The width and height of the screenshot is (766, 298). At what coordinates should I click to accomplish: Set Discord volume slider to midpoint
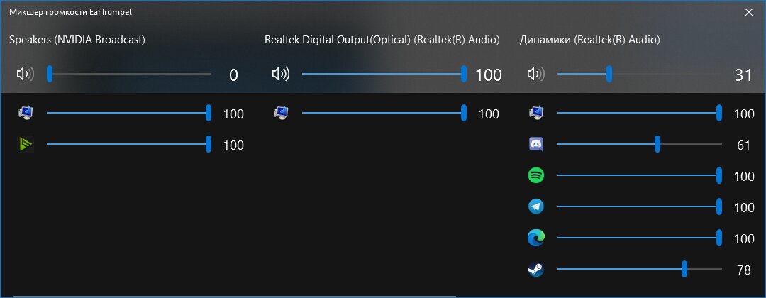tap(640, 144)
